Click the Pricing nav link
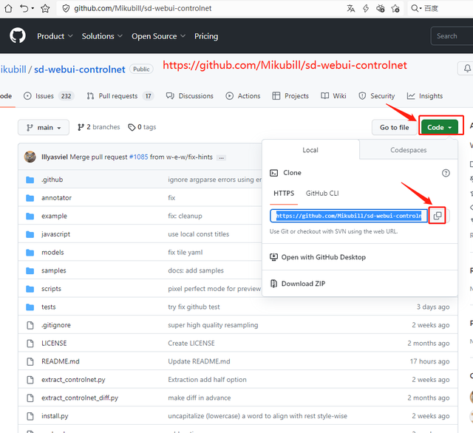The width and height of the screenshot is (473, 433). pyautogui.click(x=206, y=36)
